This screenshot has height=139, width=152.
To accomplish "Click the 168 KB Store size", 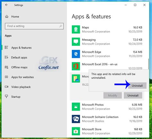I will pos(138,129).
